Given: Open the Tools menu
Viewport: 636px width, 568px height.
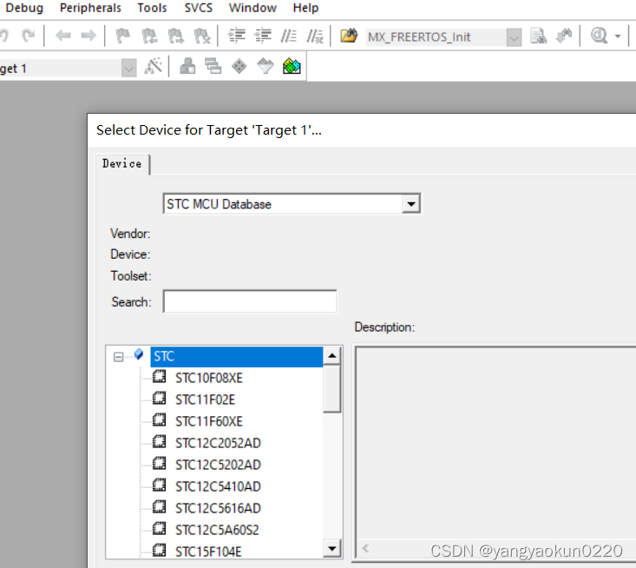Looking at the screenshot, I should coord(152,8).
